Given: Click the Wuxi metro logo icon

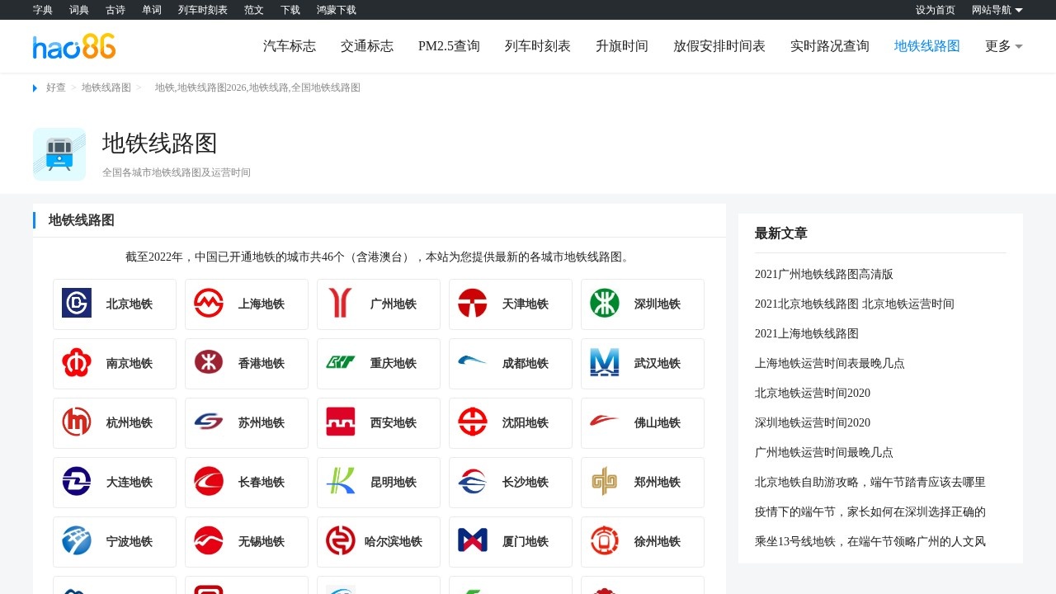Looking at the screenshot, I should (209, 541).
